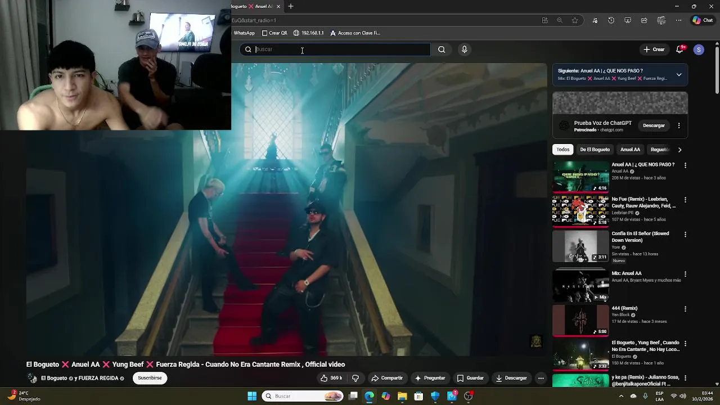720x405 pixels.
Task: Open Microsoft Edge from the taskbar
Action: [369, 396]
